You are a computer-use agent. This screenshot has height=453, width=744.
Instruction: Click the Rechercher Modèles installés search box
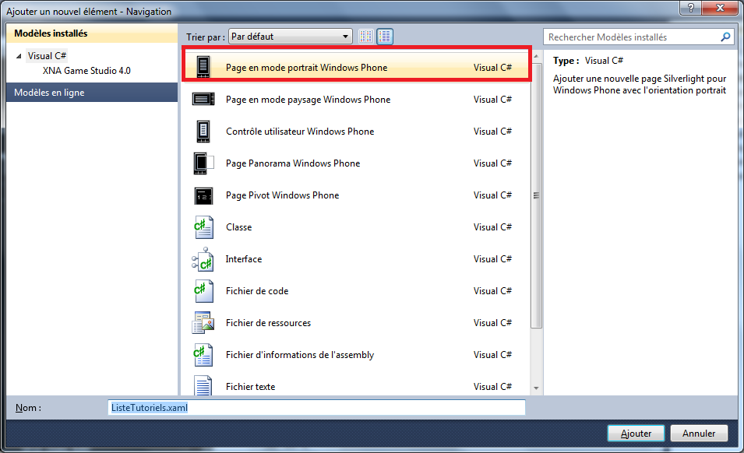(638, 37)
